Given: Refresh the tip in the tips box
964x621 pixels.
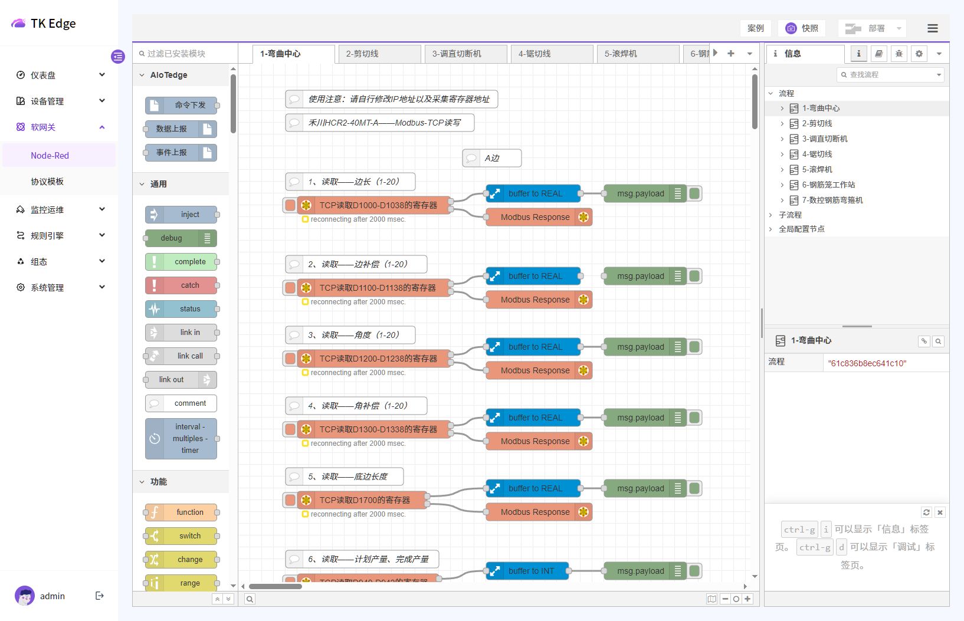Looking at the screenshot, I should pos(926,512).
